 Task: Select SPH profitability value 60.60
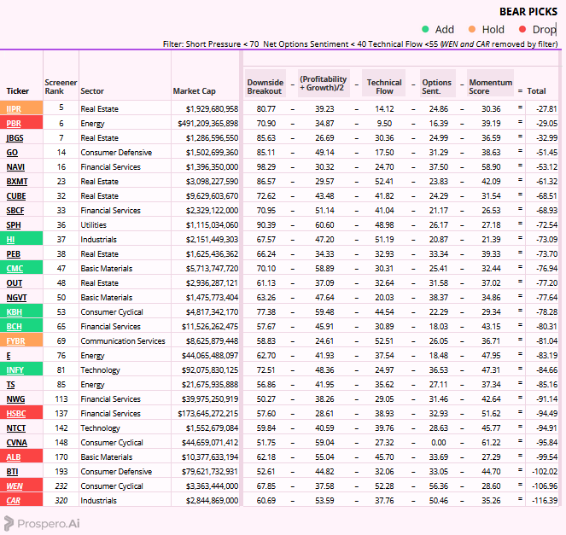coord(324,225)
